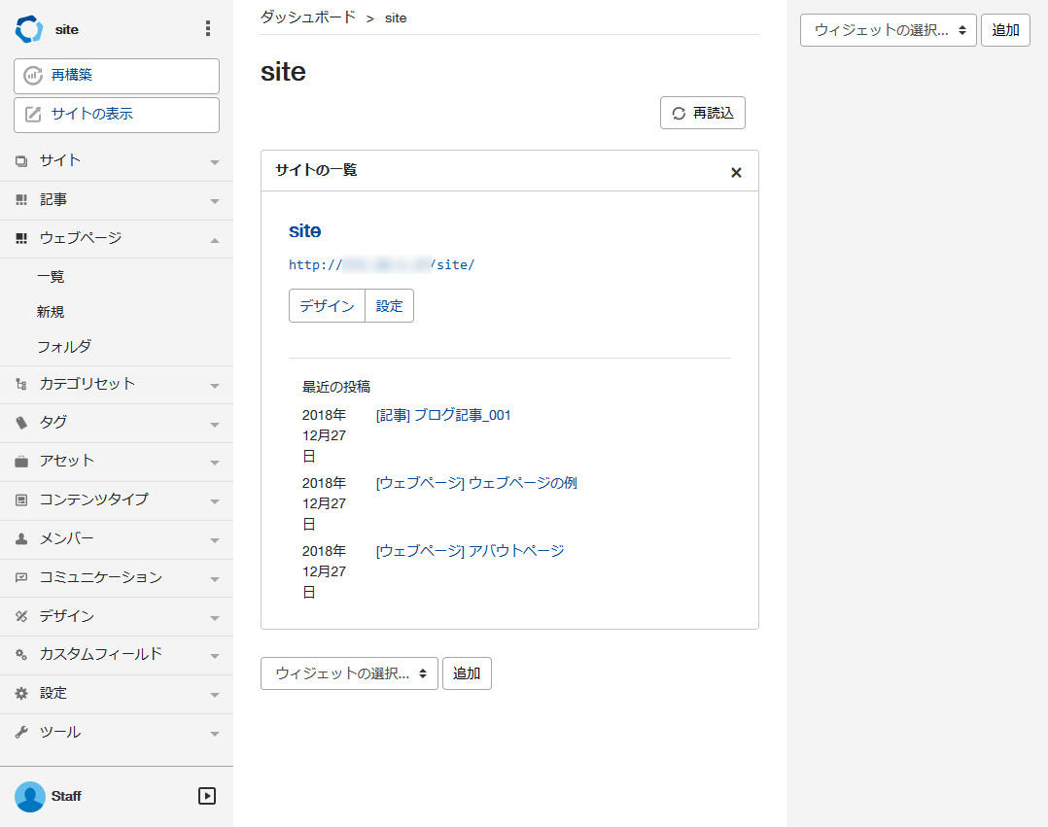Click the top-right 追加 button
The image size is (1048, 827).
(x=1005, y=30)
